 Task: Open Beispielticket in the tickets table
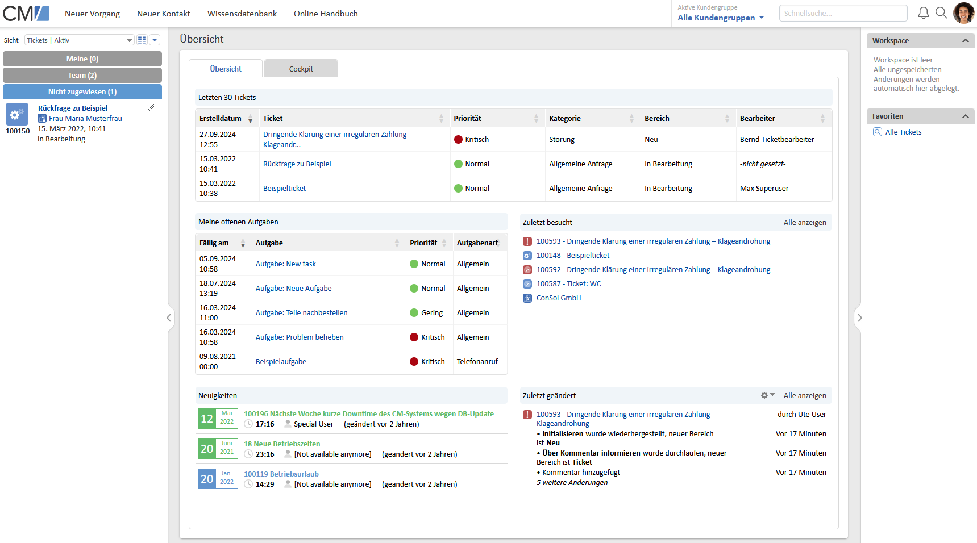[284, 188]
